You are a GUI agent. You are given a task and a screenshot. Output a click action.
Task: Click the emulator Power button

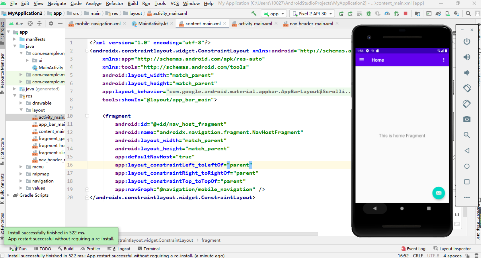tap(467, 41)
